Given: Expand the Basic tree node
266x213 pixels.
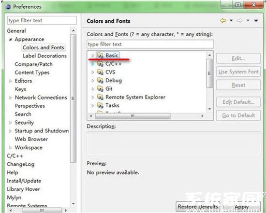Looking at the screenshot, I should [x=93, y=56].
